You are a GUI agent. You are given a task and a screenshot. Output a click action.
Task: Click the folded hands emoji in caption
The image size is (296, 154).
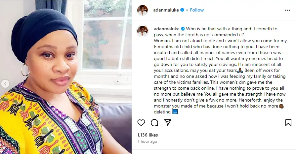[x=240, y=70]
